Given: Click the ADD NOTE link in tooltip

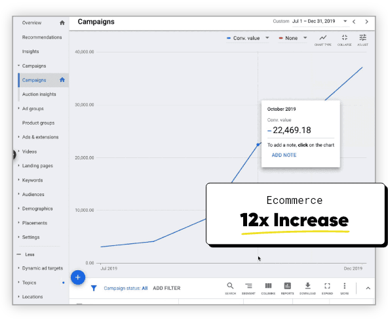Looking at the screenshot, I should (284, 155).
